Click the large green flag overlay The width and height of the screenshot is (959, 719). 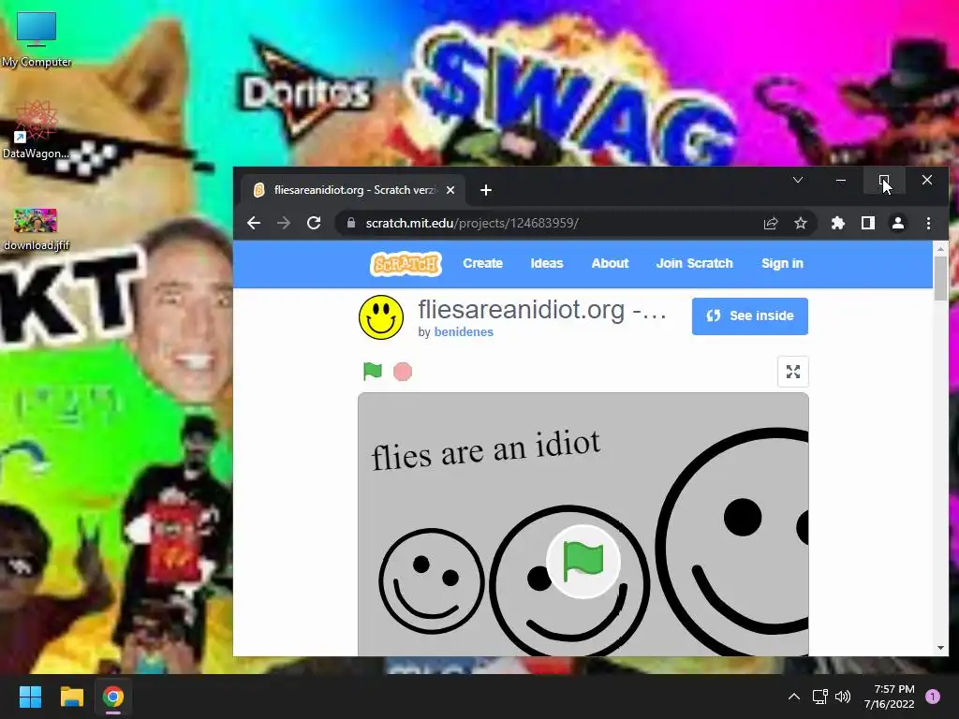pyautogui.click(x=583, y=562)
